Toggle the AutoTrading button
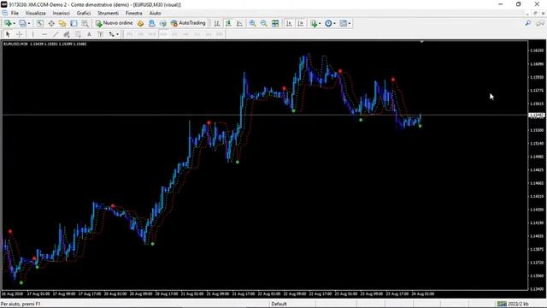Viewport: 547px width, 308px height. coord(188,23)
